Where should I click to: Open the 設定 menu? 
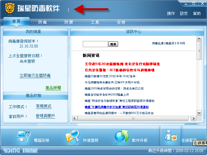click(x=184, y=13)
